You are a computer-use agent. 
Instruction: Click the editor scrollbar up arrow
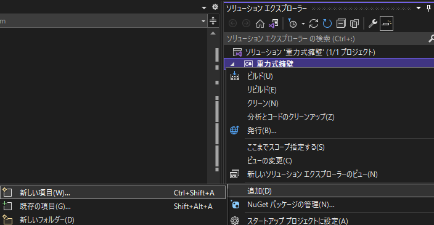pyautogui.click(x=213, y=33)
